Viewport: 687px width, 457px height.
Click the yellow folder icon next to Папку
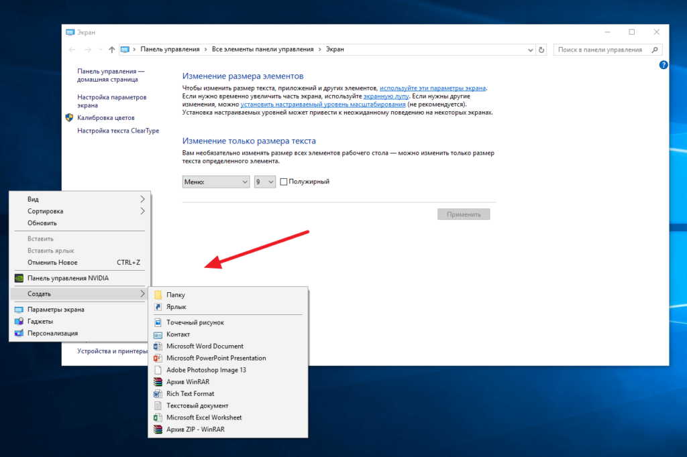tap(158, 295)
